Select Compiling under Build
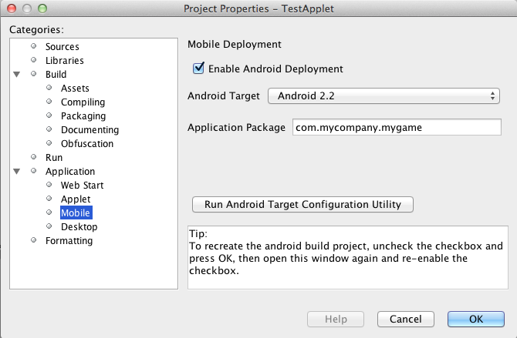 [83, 102]
